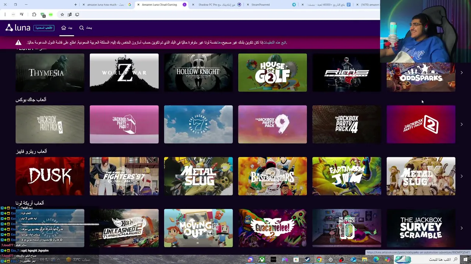471x264 pixels.
Task: Expand the Jackbox games row with its right arrow
Action: 461,124
